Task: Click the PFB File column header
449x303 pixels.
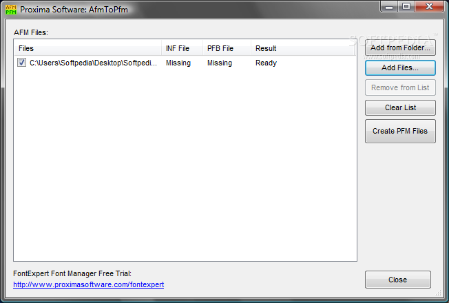Action: [227, 48]
